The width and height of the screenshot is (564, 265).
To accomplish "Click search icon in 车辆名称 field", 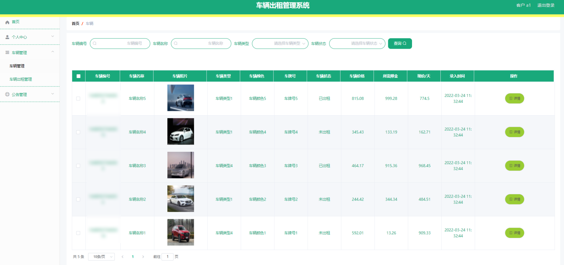I will pos(176,43).
